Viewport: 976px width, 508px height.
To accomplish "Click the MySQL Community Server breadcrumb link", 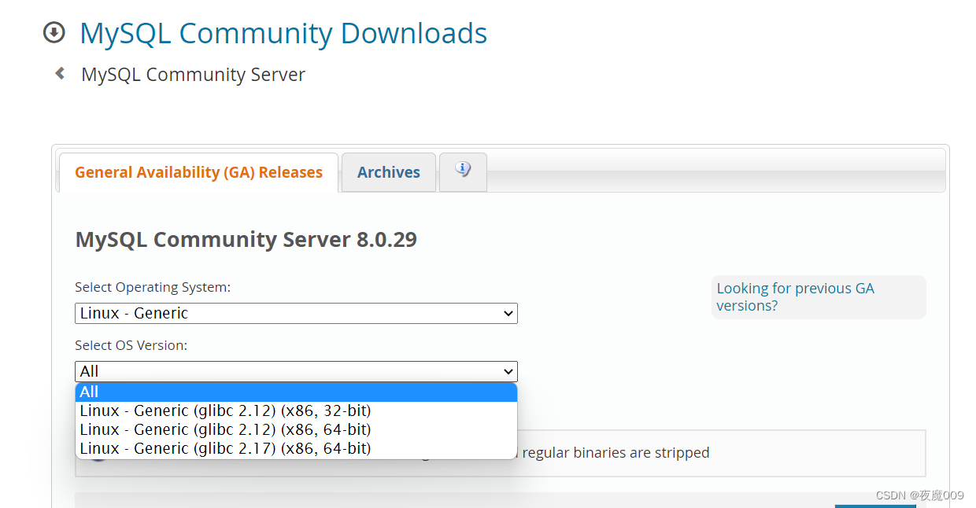I will (x=193, y=74).
